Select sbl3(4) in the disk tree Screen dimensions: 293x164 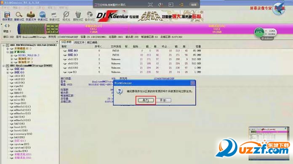(x=19, y=83)
